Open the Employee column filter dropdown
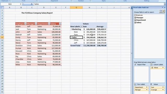Screen dimensions: 167x94 (25, 24)
